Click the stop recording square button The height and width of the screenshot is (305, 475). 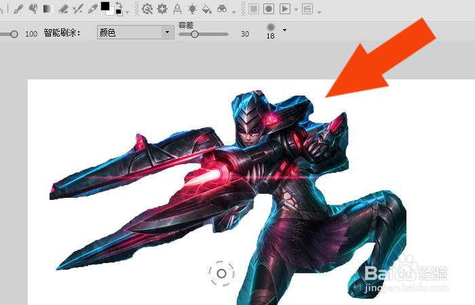pyautogui.click(x=254, y=9)
